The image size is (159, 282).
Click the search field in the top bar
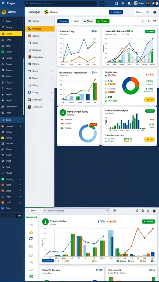(60, 3)
